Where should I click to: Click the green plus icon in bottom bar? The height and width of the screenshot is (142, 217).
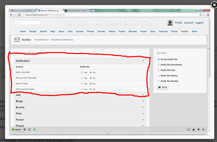pos(35,130)
